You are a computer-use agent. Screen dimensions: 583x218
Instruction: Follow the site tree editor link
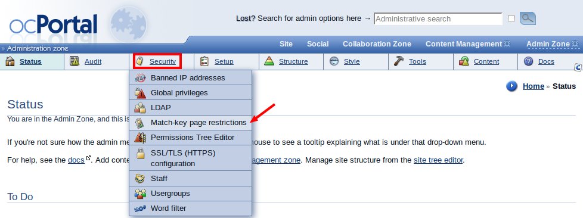click(438, 160)
